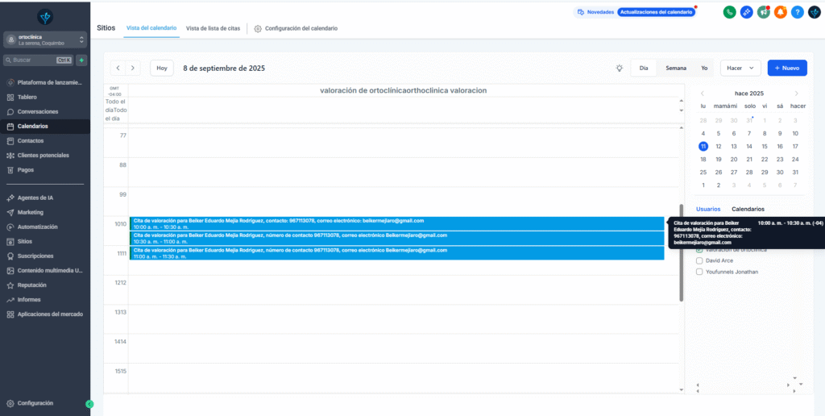The width and height of the screenshot is (825, 416).
Task: Open the blue help question-mark icon
Action: [x=797, y=12]
